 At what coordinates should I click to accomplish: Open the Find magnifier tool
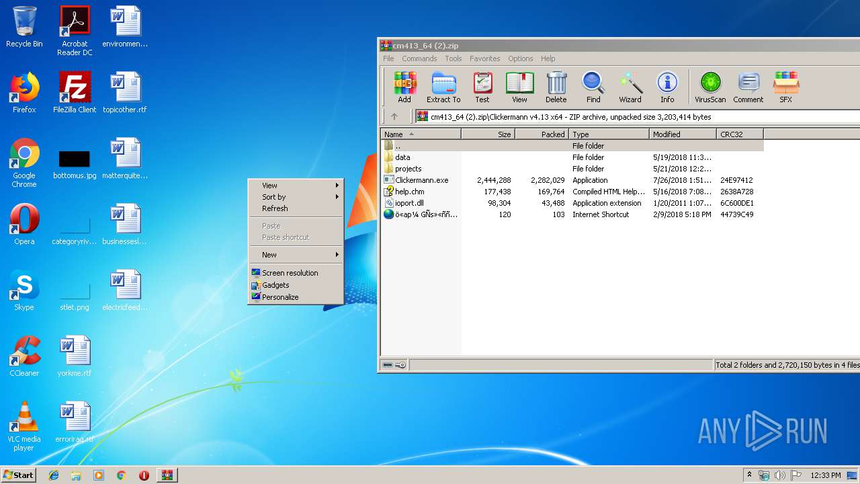tap(593, 87)
